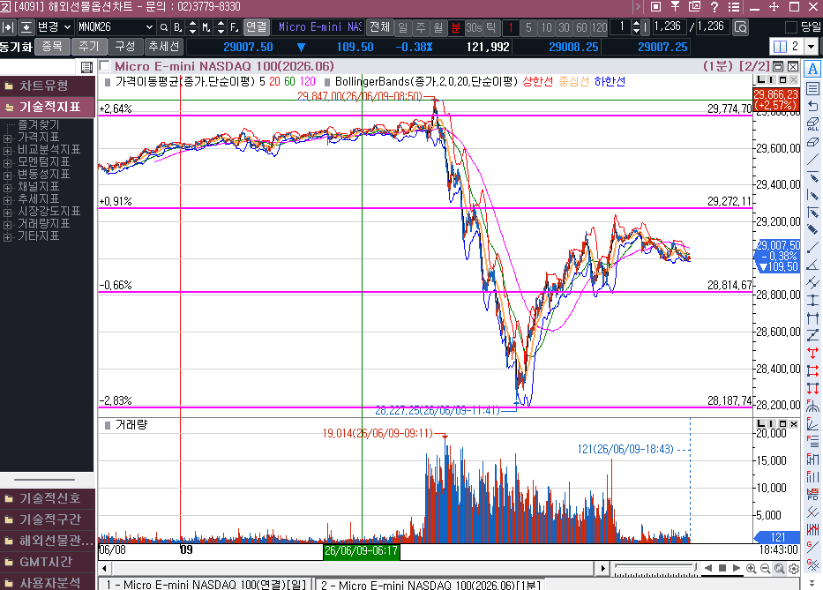This screenshot has width=823, height=590.
Task: Select the angle measurement tool
Action: tap(812, 264)
